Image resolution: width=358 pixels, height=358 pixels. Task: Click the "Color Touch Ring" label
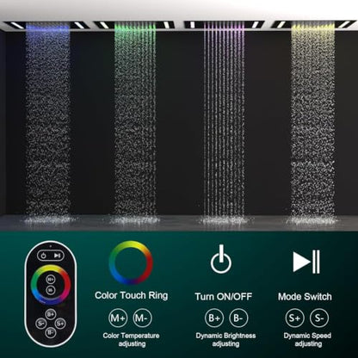[x=132, y=295]
